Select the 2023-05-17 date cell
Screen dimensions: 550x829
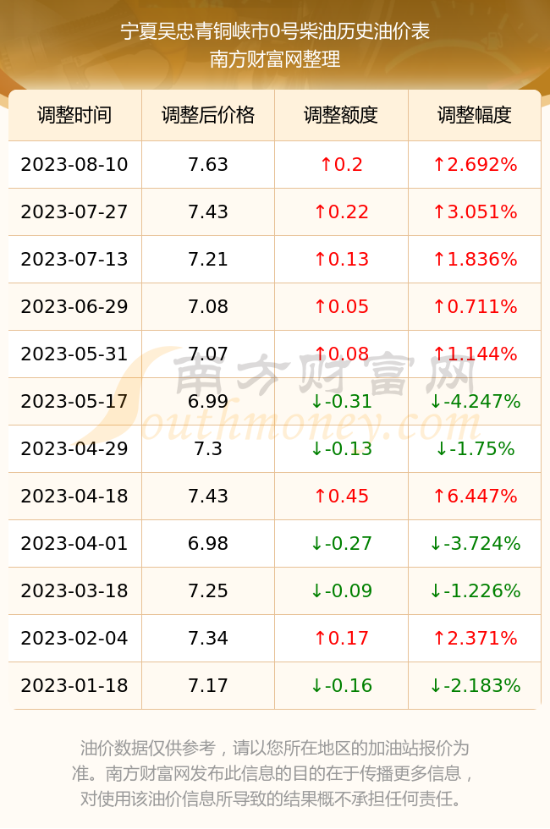click(x=74, y=401)
